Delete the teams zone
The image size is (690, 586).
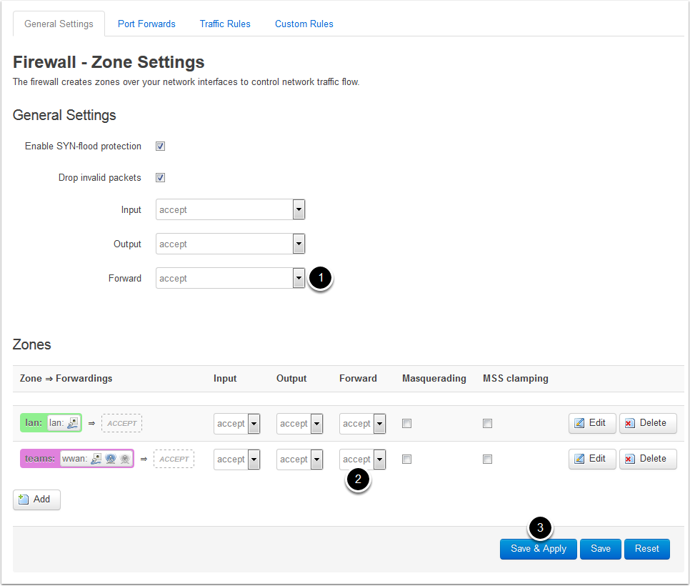click(648, 459)
